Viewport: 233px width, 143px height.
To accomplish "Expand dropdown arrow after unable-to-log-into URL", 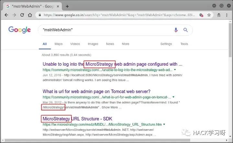I will point(175,70).
